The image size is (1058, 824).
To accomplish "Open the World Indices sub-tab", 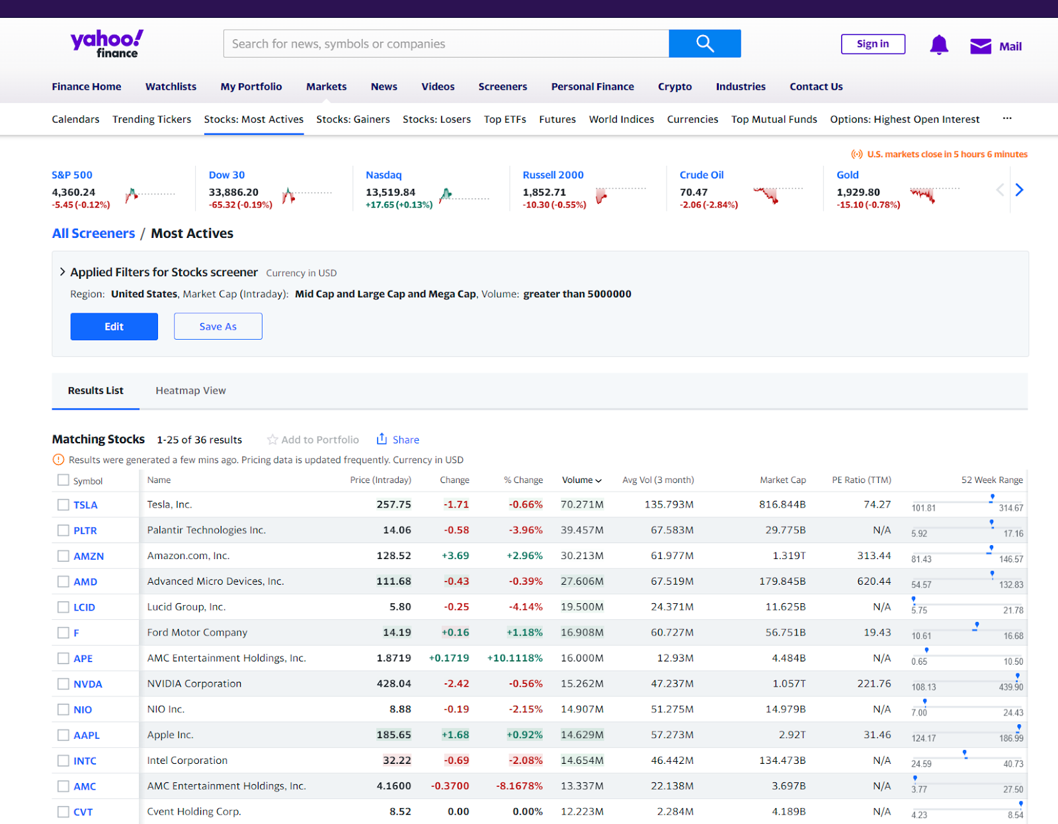I will tap(622, 119).
